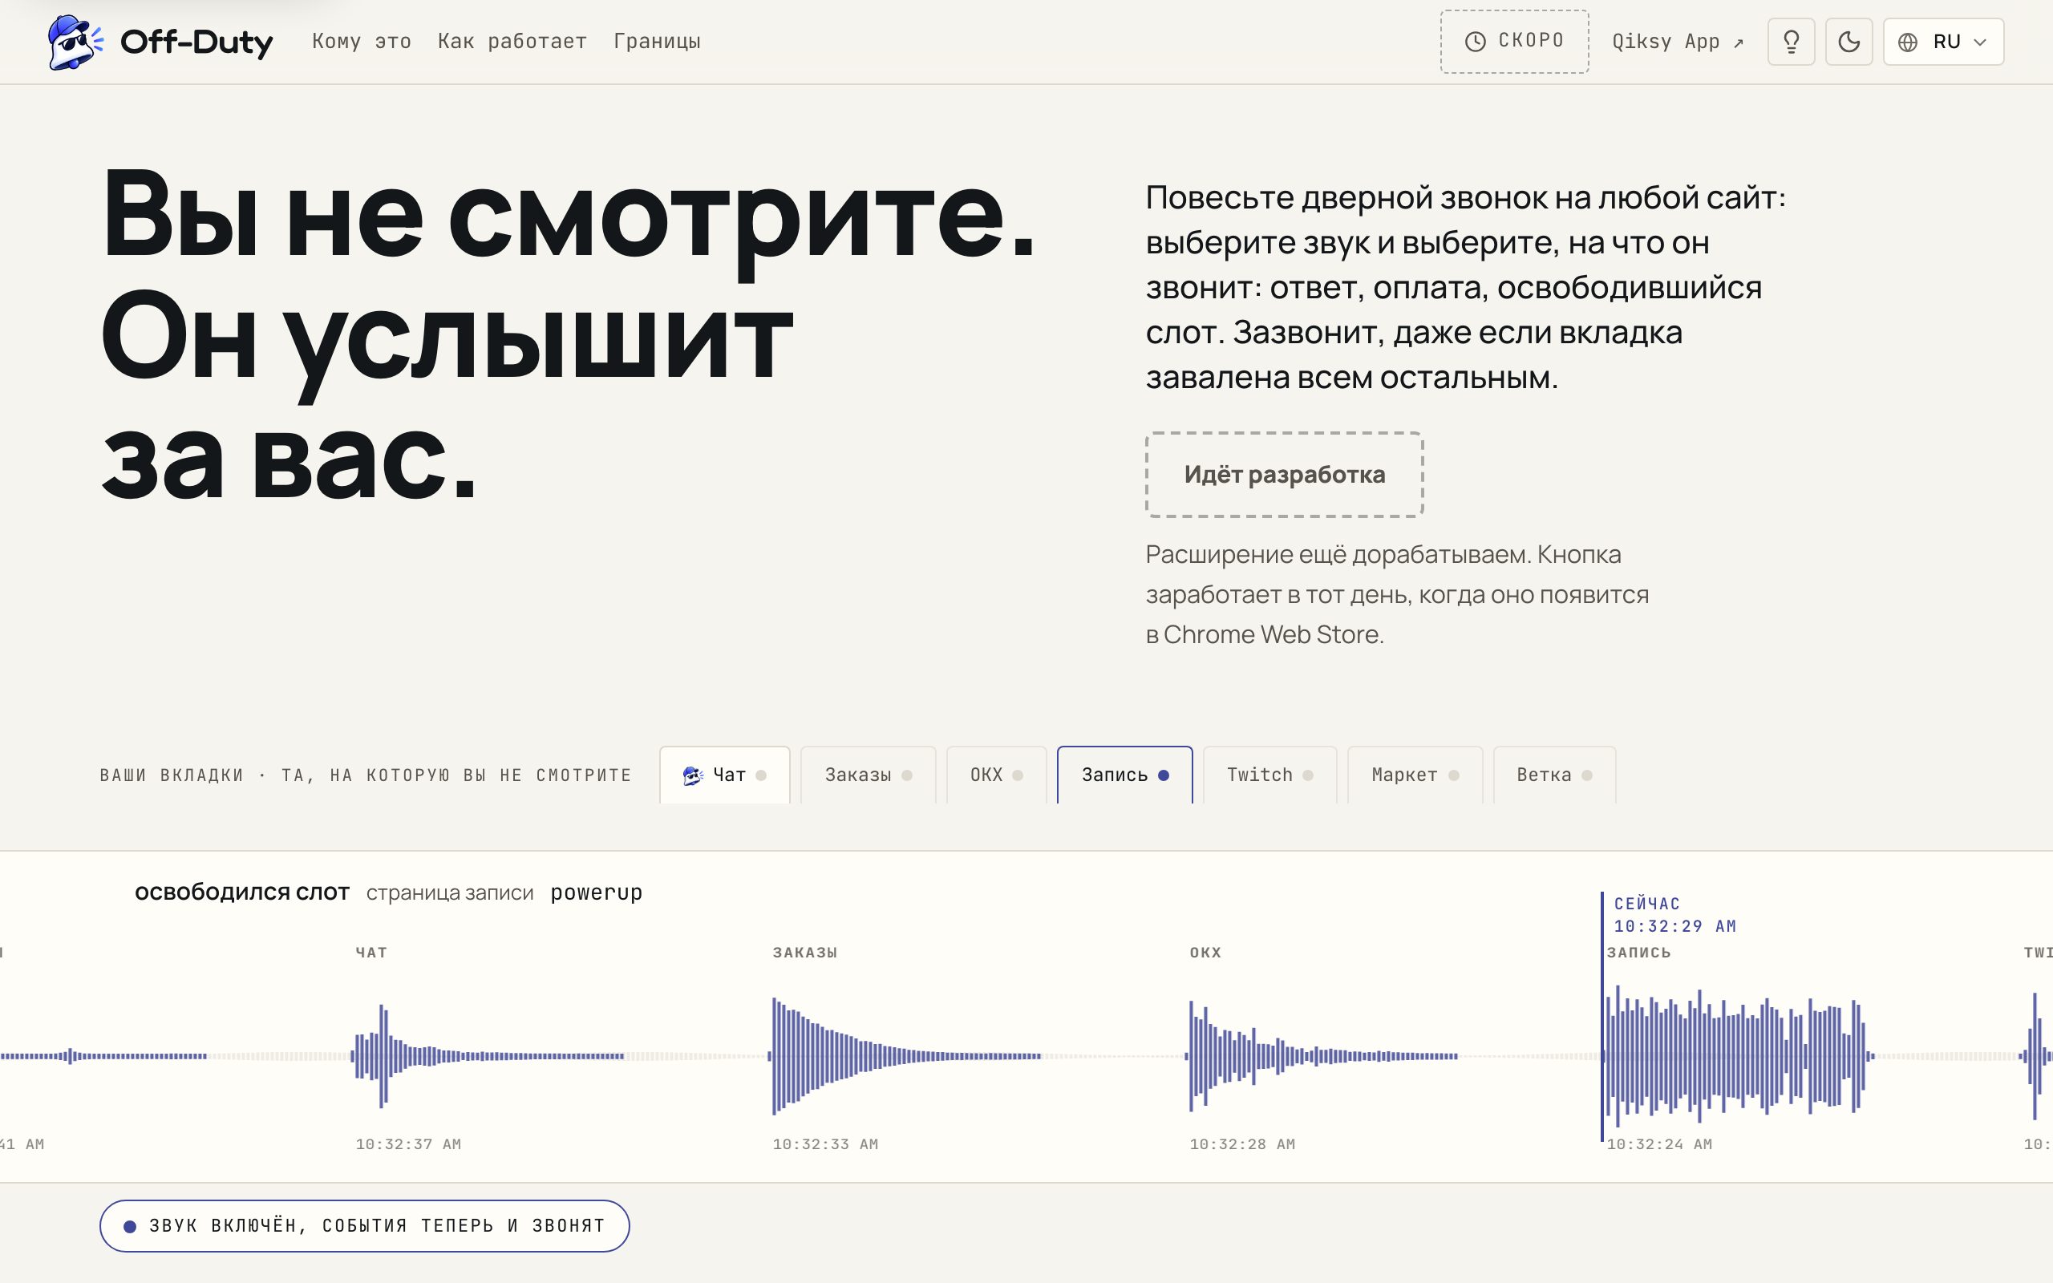
Task: Toggle the Звук включён sound pill
Action: (365, 1225)
